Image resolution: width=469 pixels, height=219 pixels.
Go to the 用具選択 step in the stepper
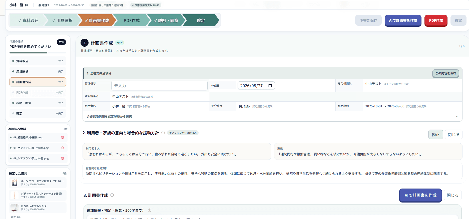click(x=62, y=20)
